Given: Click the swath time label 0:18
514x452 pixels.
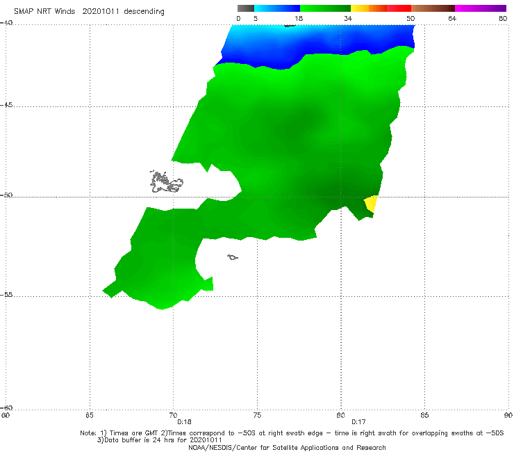Looking at the screenshot, I should (x=184, y=422).
